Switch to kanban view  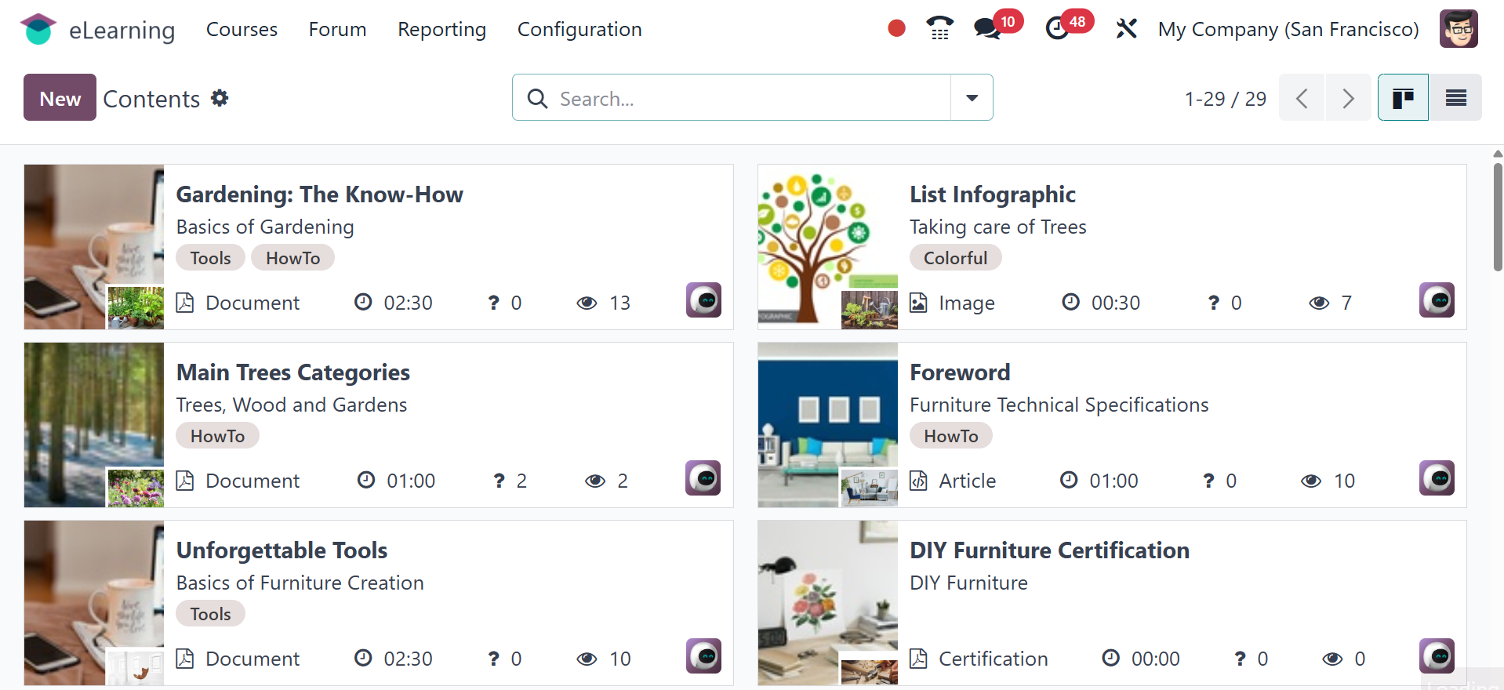(x=1403, y=98)
